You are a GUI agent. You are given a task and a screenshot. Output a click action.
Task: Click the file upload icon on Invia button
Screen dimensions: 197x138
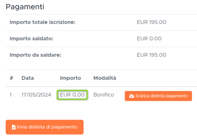13,127
